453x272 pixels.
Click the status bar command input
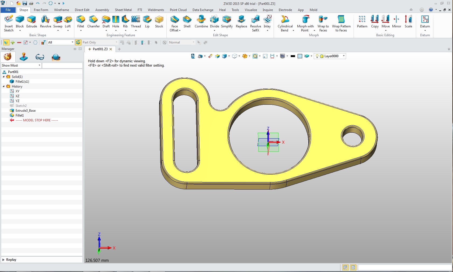[405, 267]
